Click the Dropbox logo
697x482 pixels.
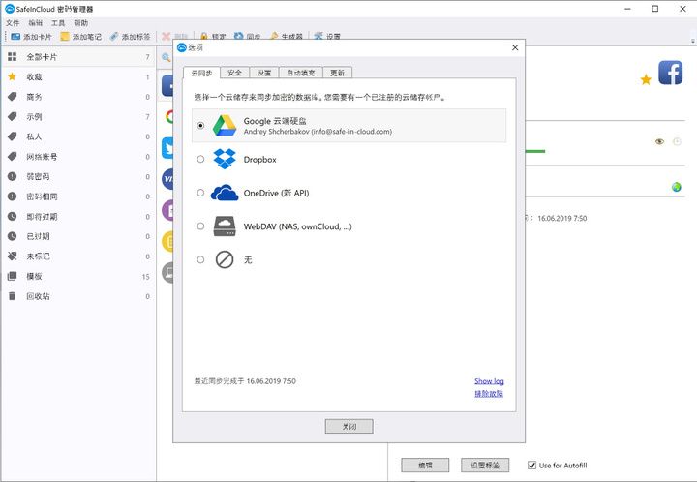click(x=225, y=159)
